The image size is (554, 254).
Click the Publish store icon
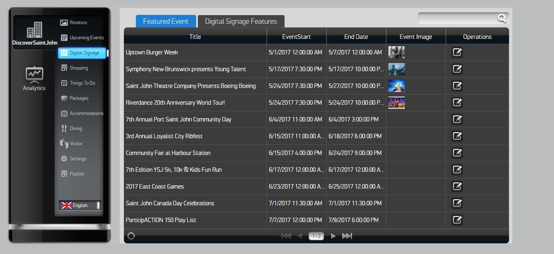click(x=64, y=174)
